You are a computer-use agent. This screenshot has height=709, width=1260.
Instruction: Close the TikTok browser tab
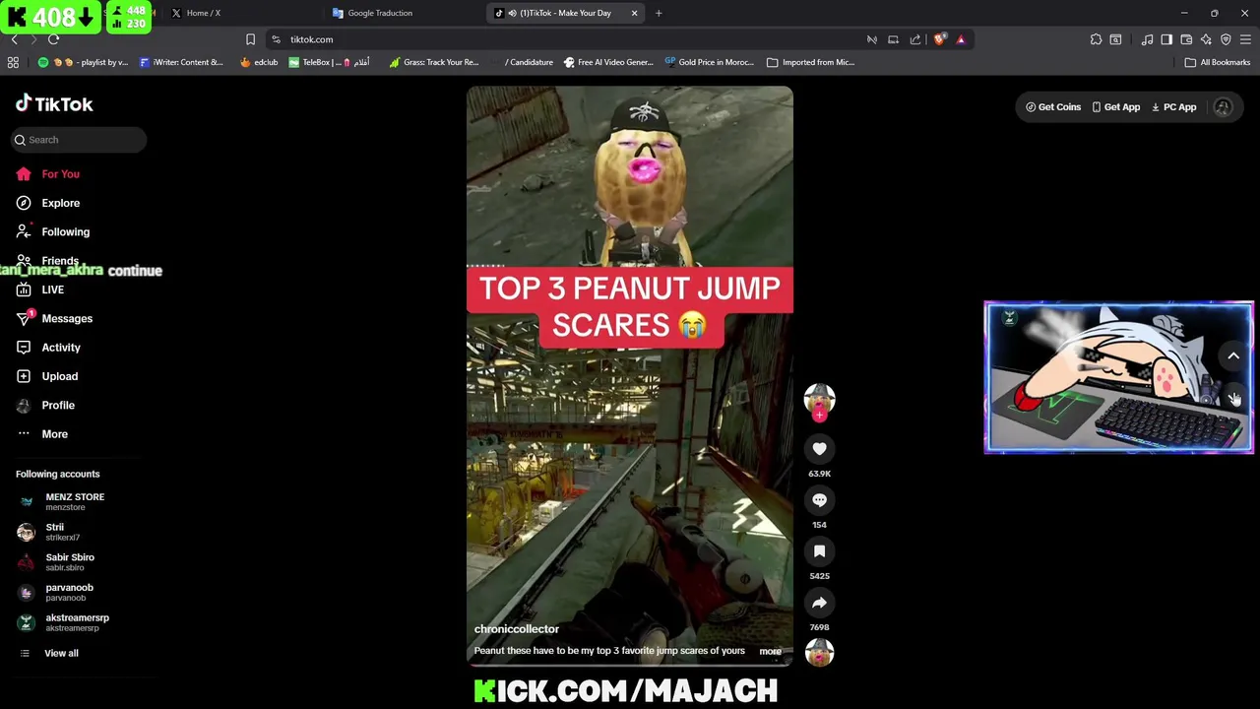pos(634,13)
